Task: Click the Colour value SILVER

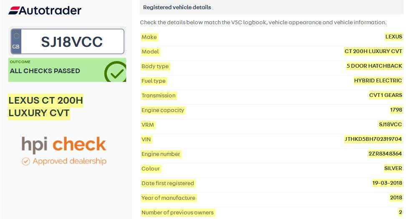Action: pyautogui.click(x=393, y=168)
